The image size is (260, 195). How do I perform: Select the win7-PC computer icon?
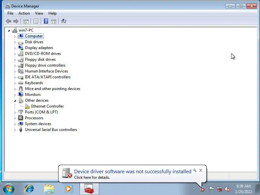pos(15,30)
